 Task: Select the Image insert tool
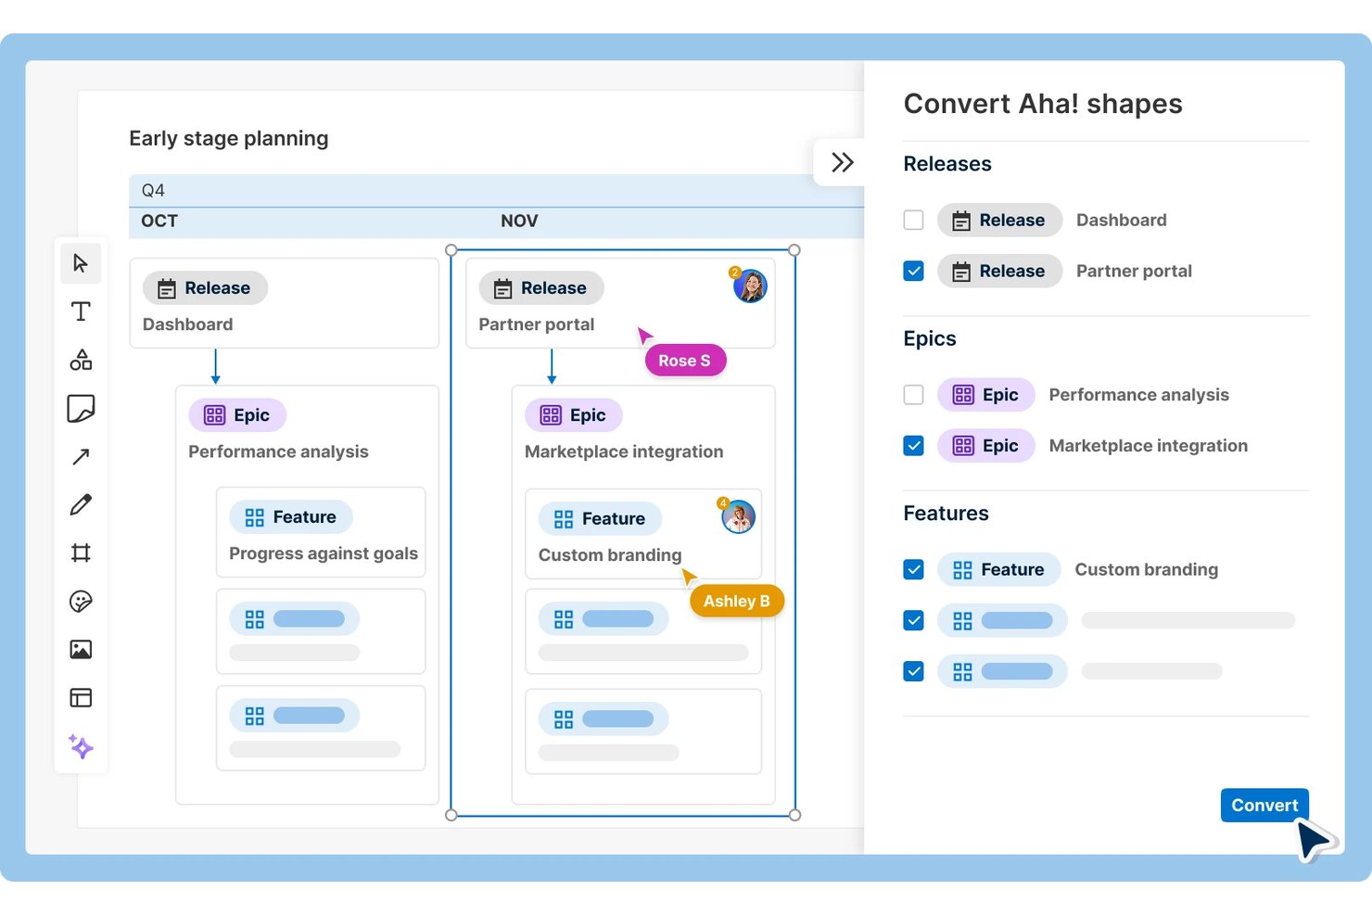[x=81, y=650]
